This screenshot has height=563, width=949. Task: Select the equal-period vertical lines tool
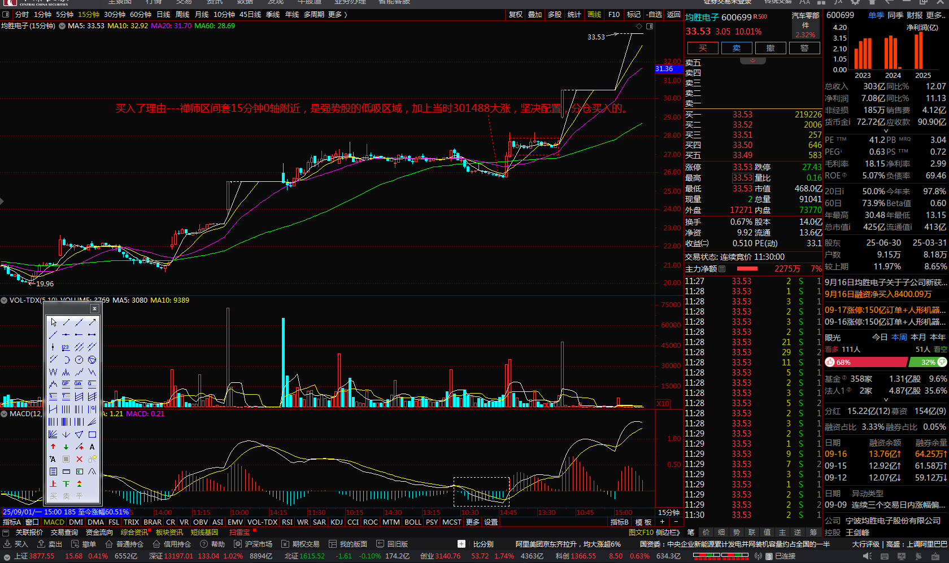click(x=66, y=409)
